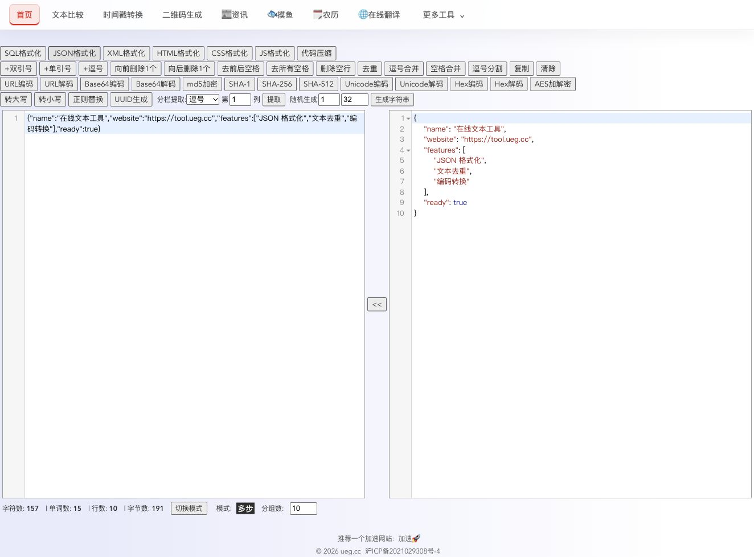Generate random string with 生成字符串

tap(392, 99)
